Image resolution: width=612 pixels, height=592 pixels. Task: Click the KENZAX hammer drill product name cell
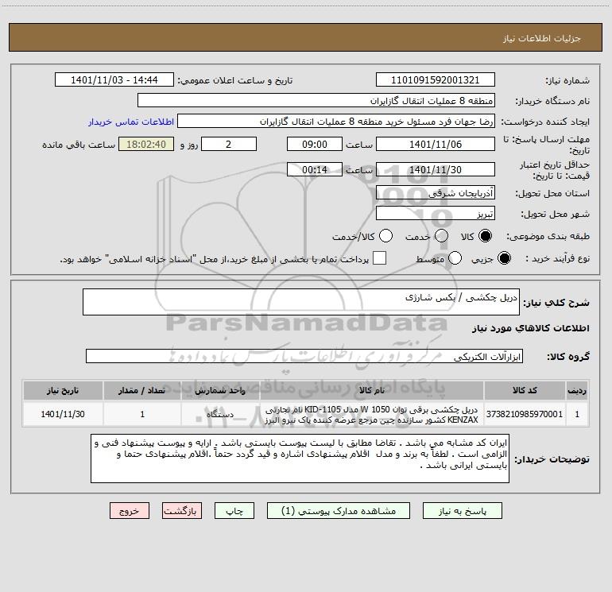tap(372, 415)
